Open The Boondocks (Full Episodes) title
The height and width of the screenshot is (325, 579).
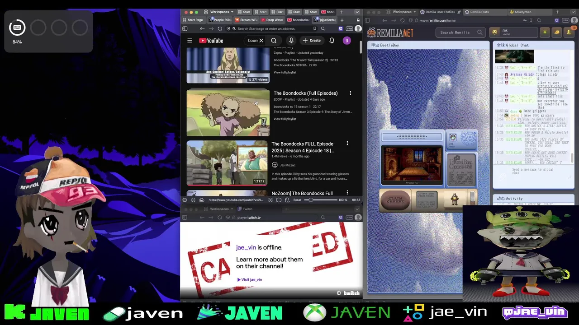click(x=305, y=93)
